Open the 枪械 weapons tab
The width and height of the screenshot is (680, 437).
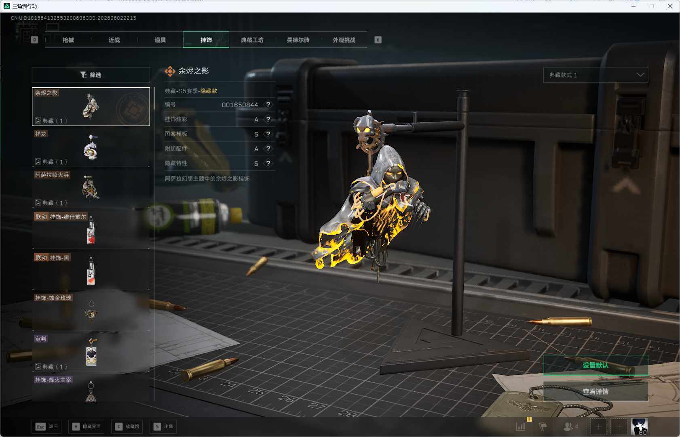pyautogui.click(x=68, y=40)
